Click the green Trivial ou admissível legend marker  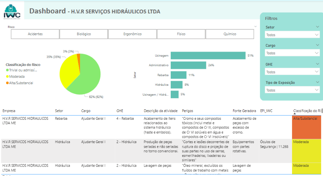pos(7,70)
